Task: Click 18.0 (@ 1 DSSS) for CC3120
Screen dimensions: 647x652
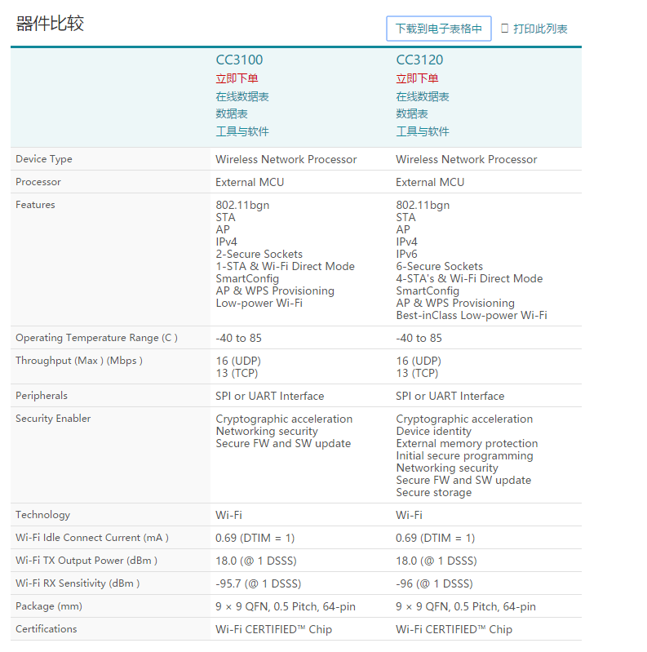Action: pyautogui.click(x=437, y=561)
